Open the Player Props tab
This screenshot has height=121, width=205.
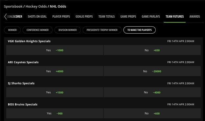click(x=61, y=17)
